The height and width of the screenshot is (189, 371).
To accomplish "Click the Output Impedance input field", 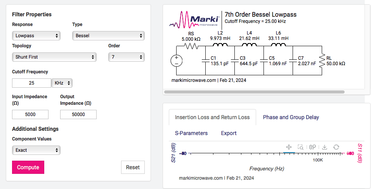I will (78, 114).
